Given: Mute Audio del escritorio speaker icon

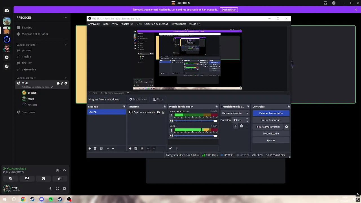Looking at the screenshot, I should (171, 121).
